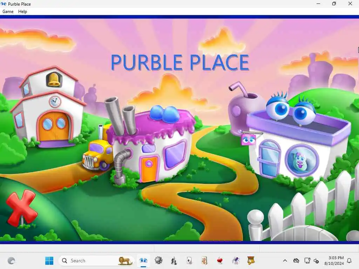
Task: Click the pink face sign on shop
Action: [249, 139]
